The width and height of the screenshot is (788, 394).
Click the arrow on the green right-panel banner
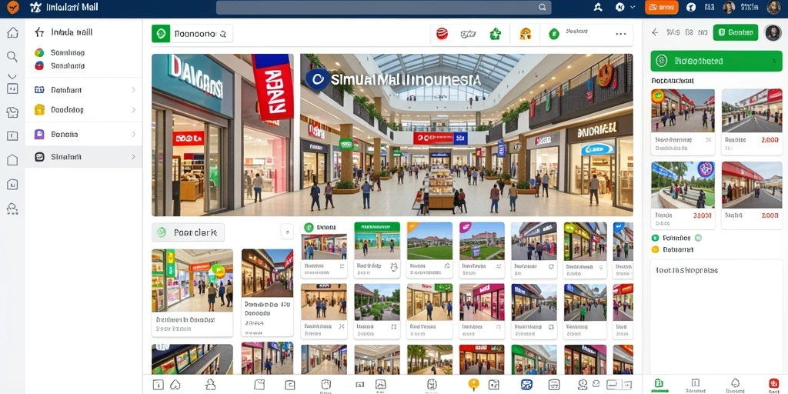pos(773,61)
